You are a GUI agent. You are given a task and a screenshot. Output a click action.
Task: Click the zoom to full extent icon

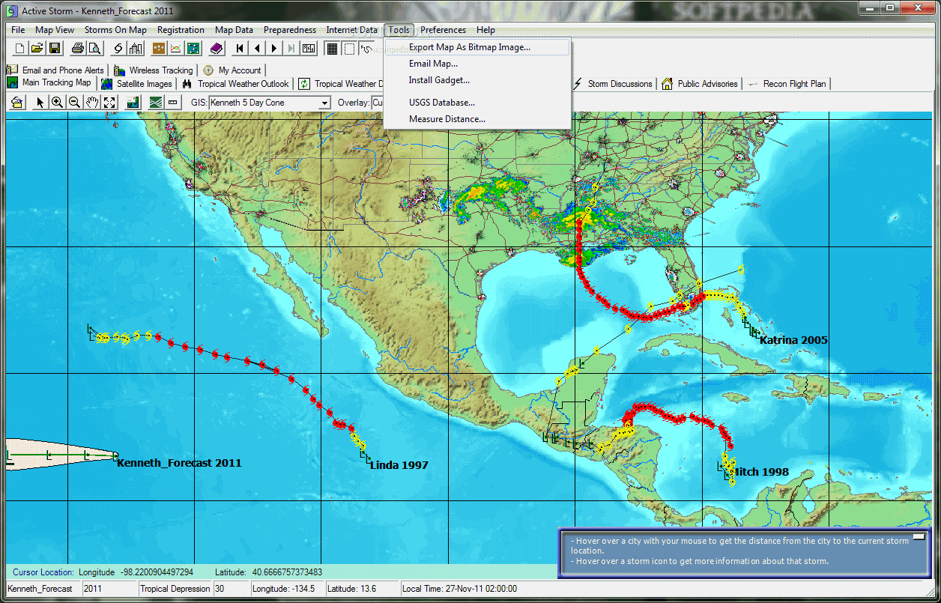tap(109, 103)
